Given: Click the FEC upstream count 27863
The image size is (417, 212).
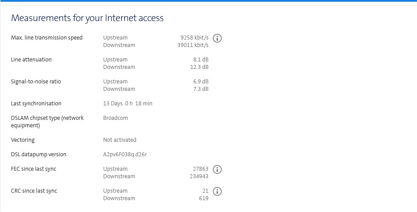Looking at the screenshot, I should point(201,169).
